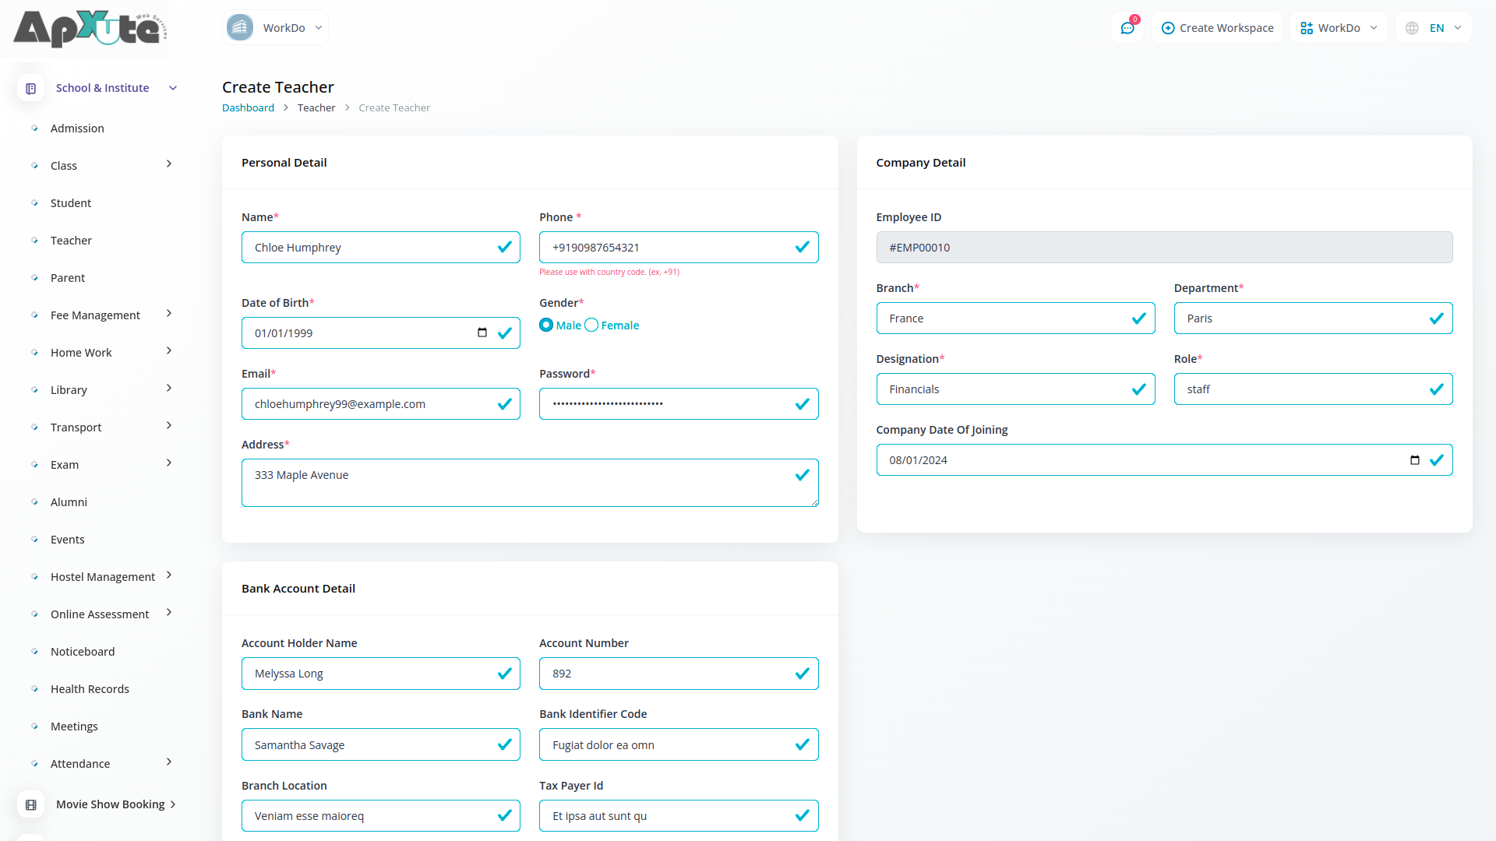Screen dimensions: 1496x841
Task: Go to Dashboard breadcrumb link
Action: pos(248,108)
